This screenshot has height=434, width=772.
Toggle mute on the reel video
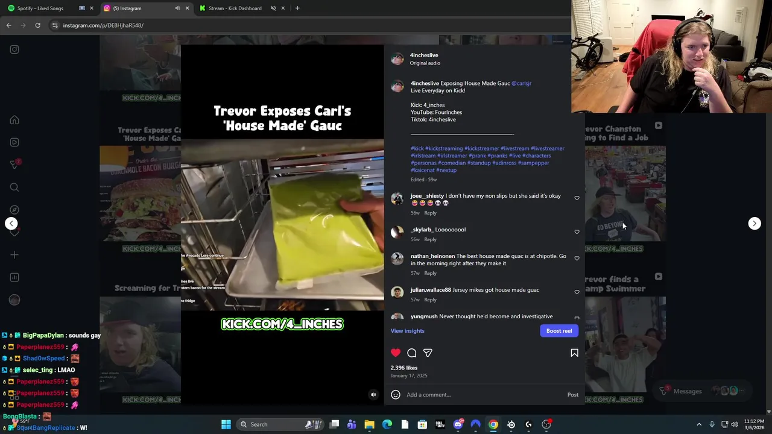pos(373,395)
